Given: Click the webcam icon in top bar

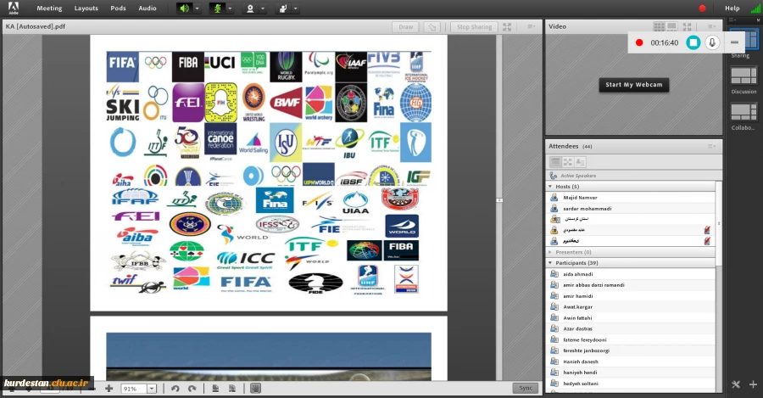Looking at the screenshot, I should coord(249,8).
